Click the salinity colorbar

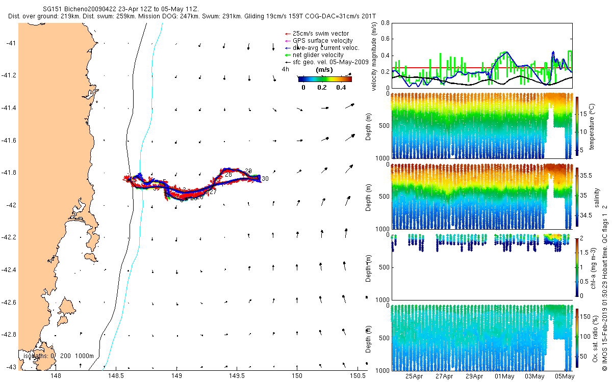(577, 197)
